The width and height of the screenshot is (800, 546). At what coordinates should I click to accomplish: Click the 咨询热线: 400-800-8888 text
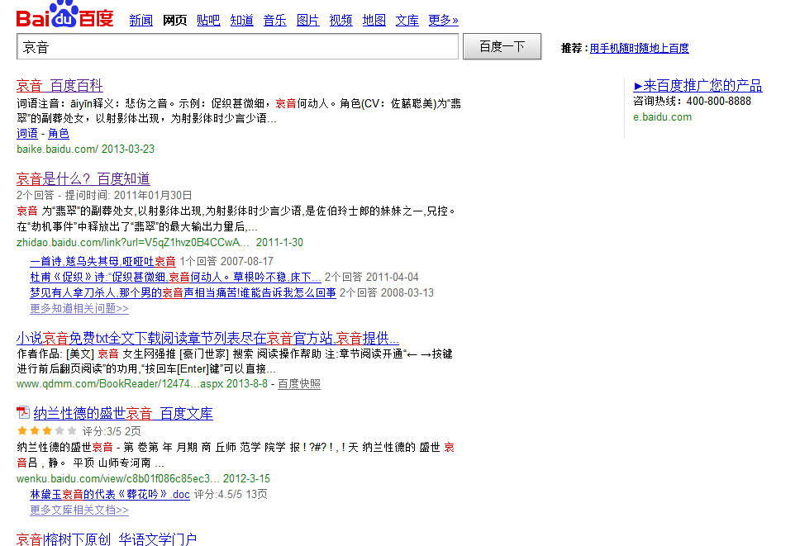692,101
